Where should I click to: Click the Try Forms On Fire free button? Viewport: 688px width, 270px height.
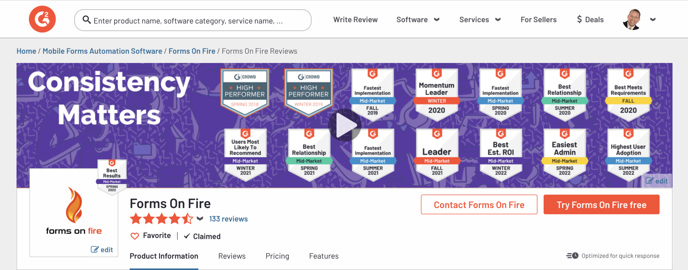point(601,205)
